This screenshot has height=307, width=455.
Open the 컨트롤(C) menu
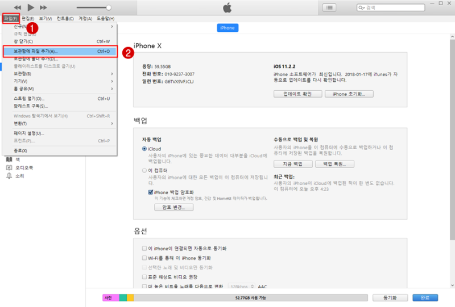(x=65, y=19)
